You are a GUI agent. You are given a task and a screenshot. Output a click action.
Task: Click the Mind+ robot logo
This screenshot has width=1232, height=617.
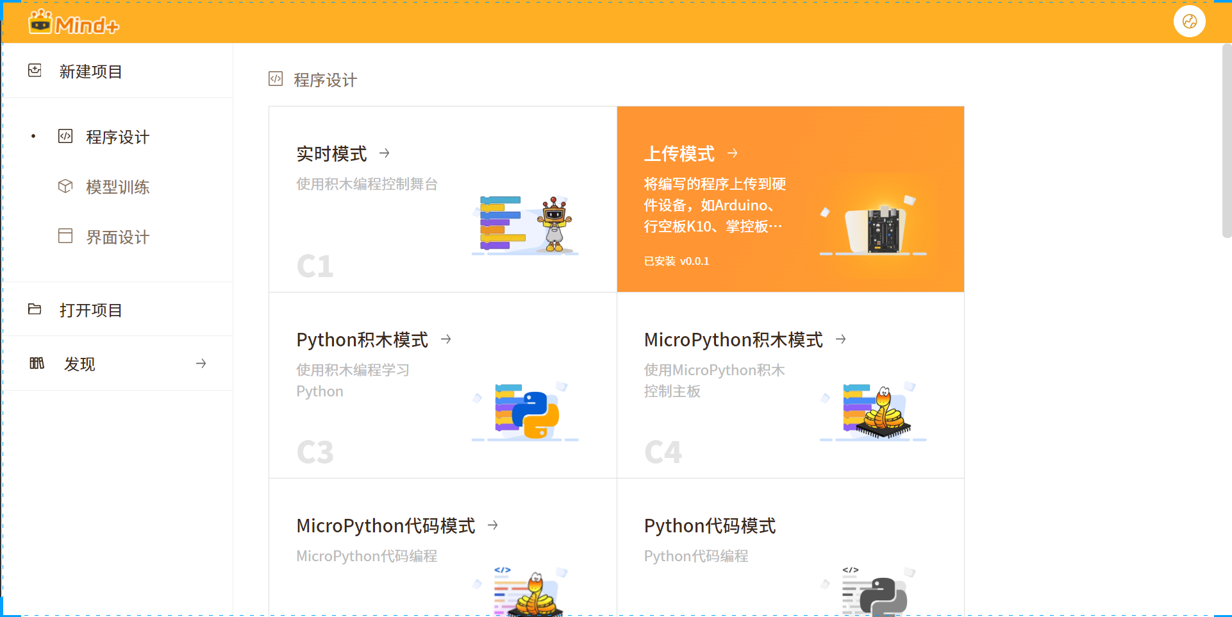(x=40, y=22)
